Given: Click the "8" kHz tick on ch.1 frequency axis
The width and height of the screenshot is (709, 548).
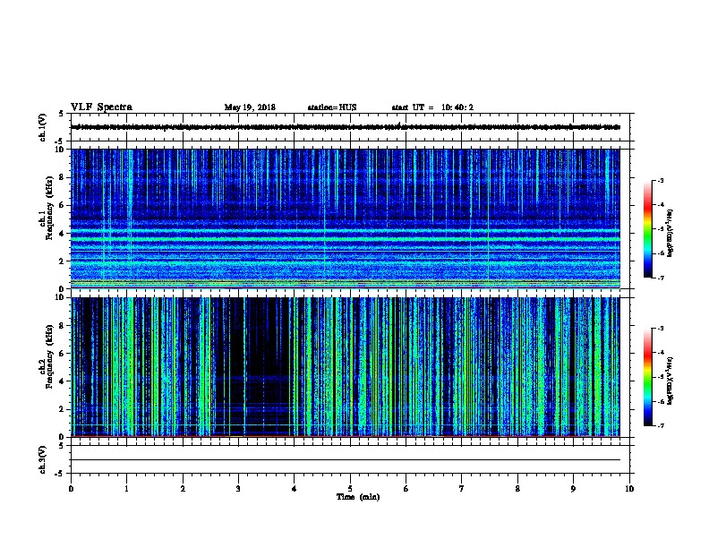Looking at the screenshot, I should point(62,177).
